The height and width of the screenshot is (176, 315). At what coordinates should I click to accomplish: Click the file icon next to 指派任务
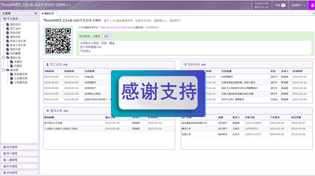pyautogui.click(x=8, y=37)
